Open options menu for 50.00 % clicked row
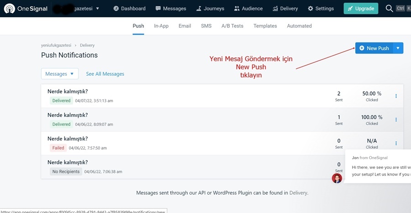Screen dimensions: 411x213 pyautogui.click(x=396, y=96)
